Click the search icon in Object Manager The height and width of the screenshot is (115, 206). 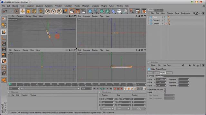tap(194, 13)
